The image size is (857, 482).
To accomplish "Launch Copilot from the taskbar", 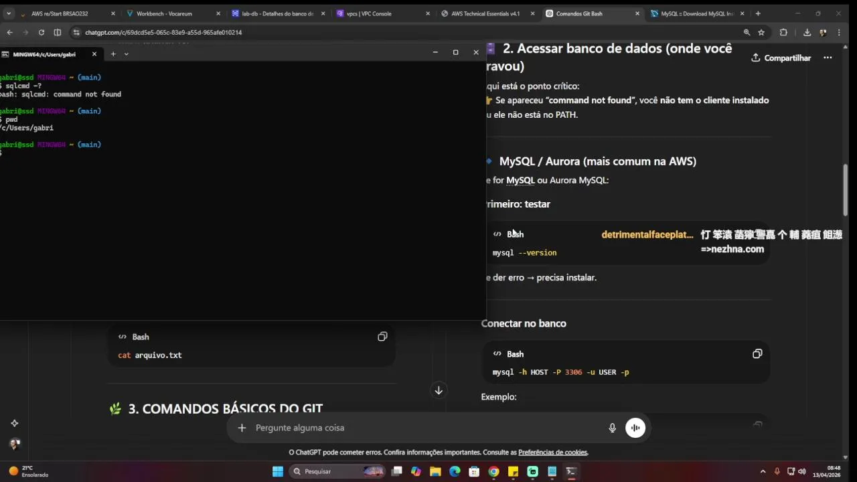I will coord(416,471).
